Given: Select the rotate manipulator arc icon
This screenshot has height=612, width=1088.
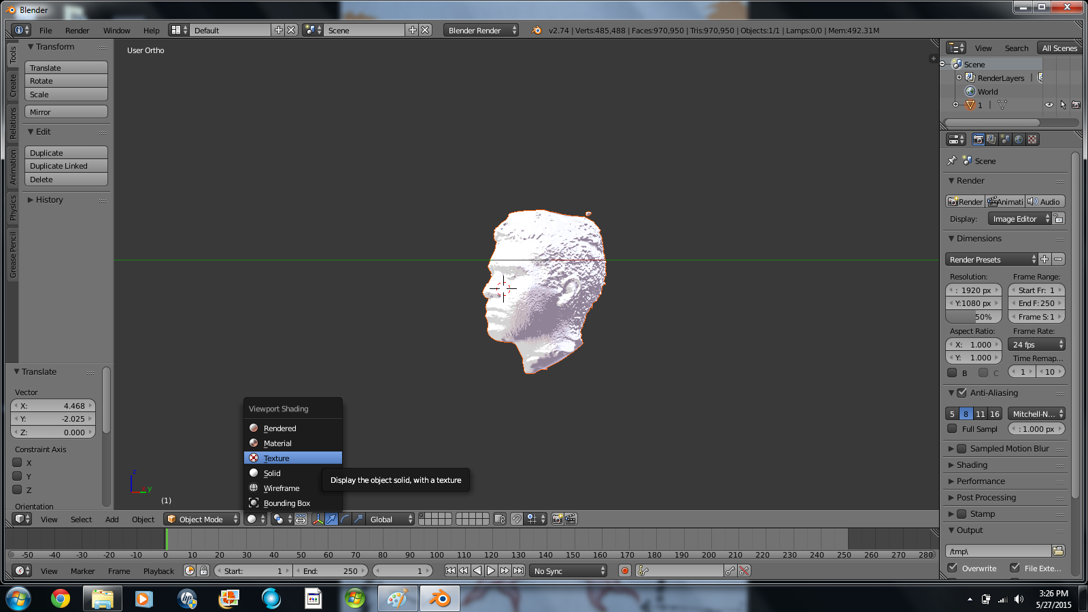Looking at the screenshot, I should 345,519.
